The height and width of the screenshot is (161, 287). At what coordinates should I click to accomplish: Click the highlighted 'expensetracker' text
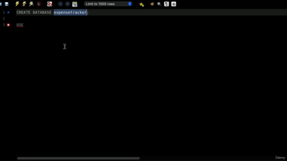click(x=70, y=13)
